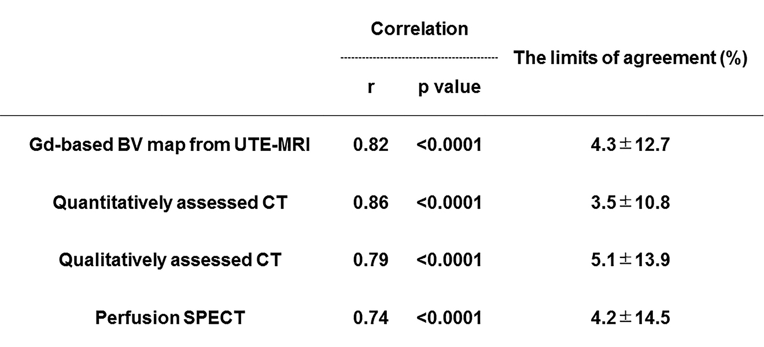Image resolution: width=764 pixels, height=347 pixels.
Task: Select the r value 0.74
Action: (371, 318)
